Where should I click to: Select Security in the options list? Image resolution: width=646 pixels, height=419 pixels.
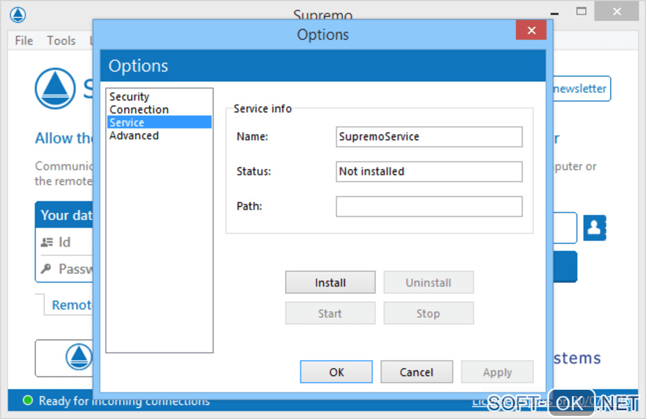(x=129, y=96)
